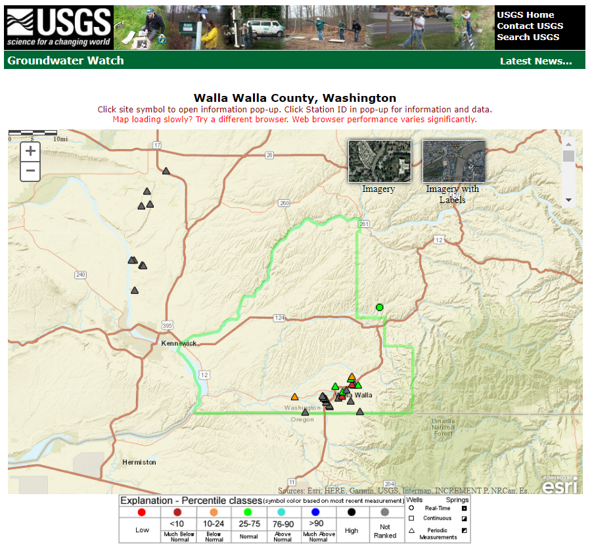The image size is (590, 552).
Task: Click the map Sources attribution text
Action: (406, 491)
